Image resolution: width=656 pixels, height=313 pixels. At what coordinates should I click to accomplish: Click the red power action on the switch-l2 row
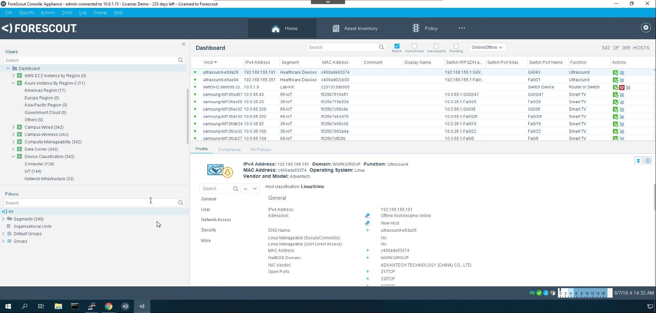pos(622,87)
